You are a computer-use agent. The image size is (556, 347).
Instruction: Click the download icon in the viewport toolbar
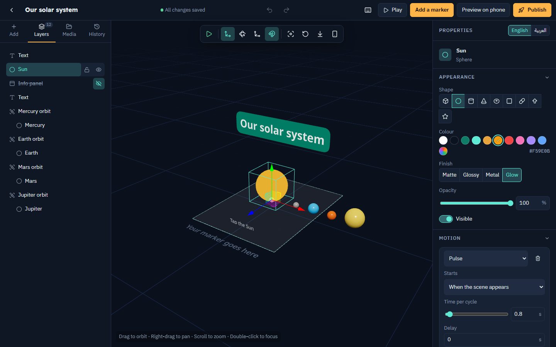(x=320, y=34)
